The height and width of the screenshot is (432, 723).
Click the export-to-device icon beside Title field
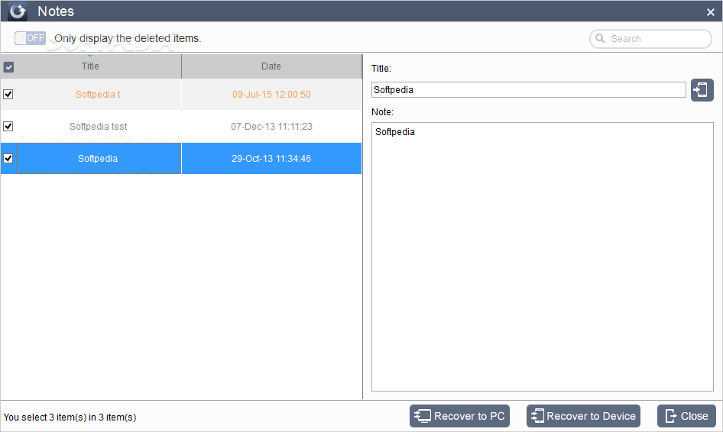702,90
